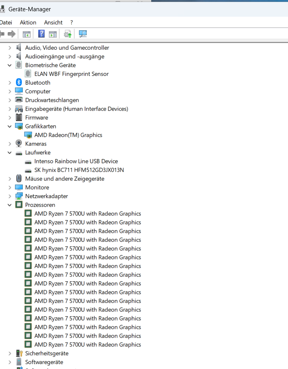Click the Biometrische Geräte fingerprint icon

click(19, 65)
